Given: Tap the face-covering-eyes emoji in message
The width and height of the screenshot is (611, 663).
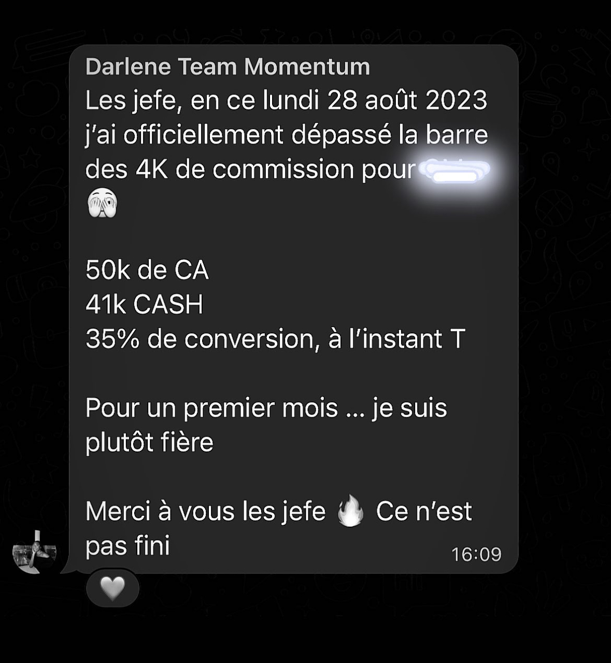Looking at the screenshot, I should [x=103, y=204].
